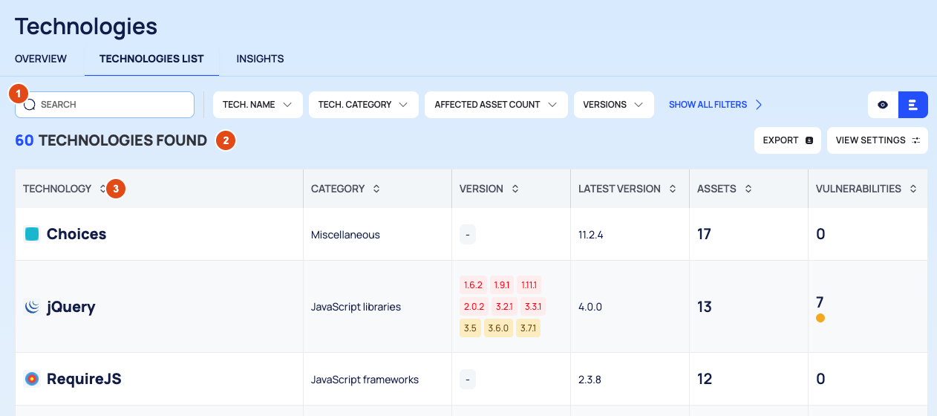Click the Export button
937x416 pixels.
tap(788, 140)
